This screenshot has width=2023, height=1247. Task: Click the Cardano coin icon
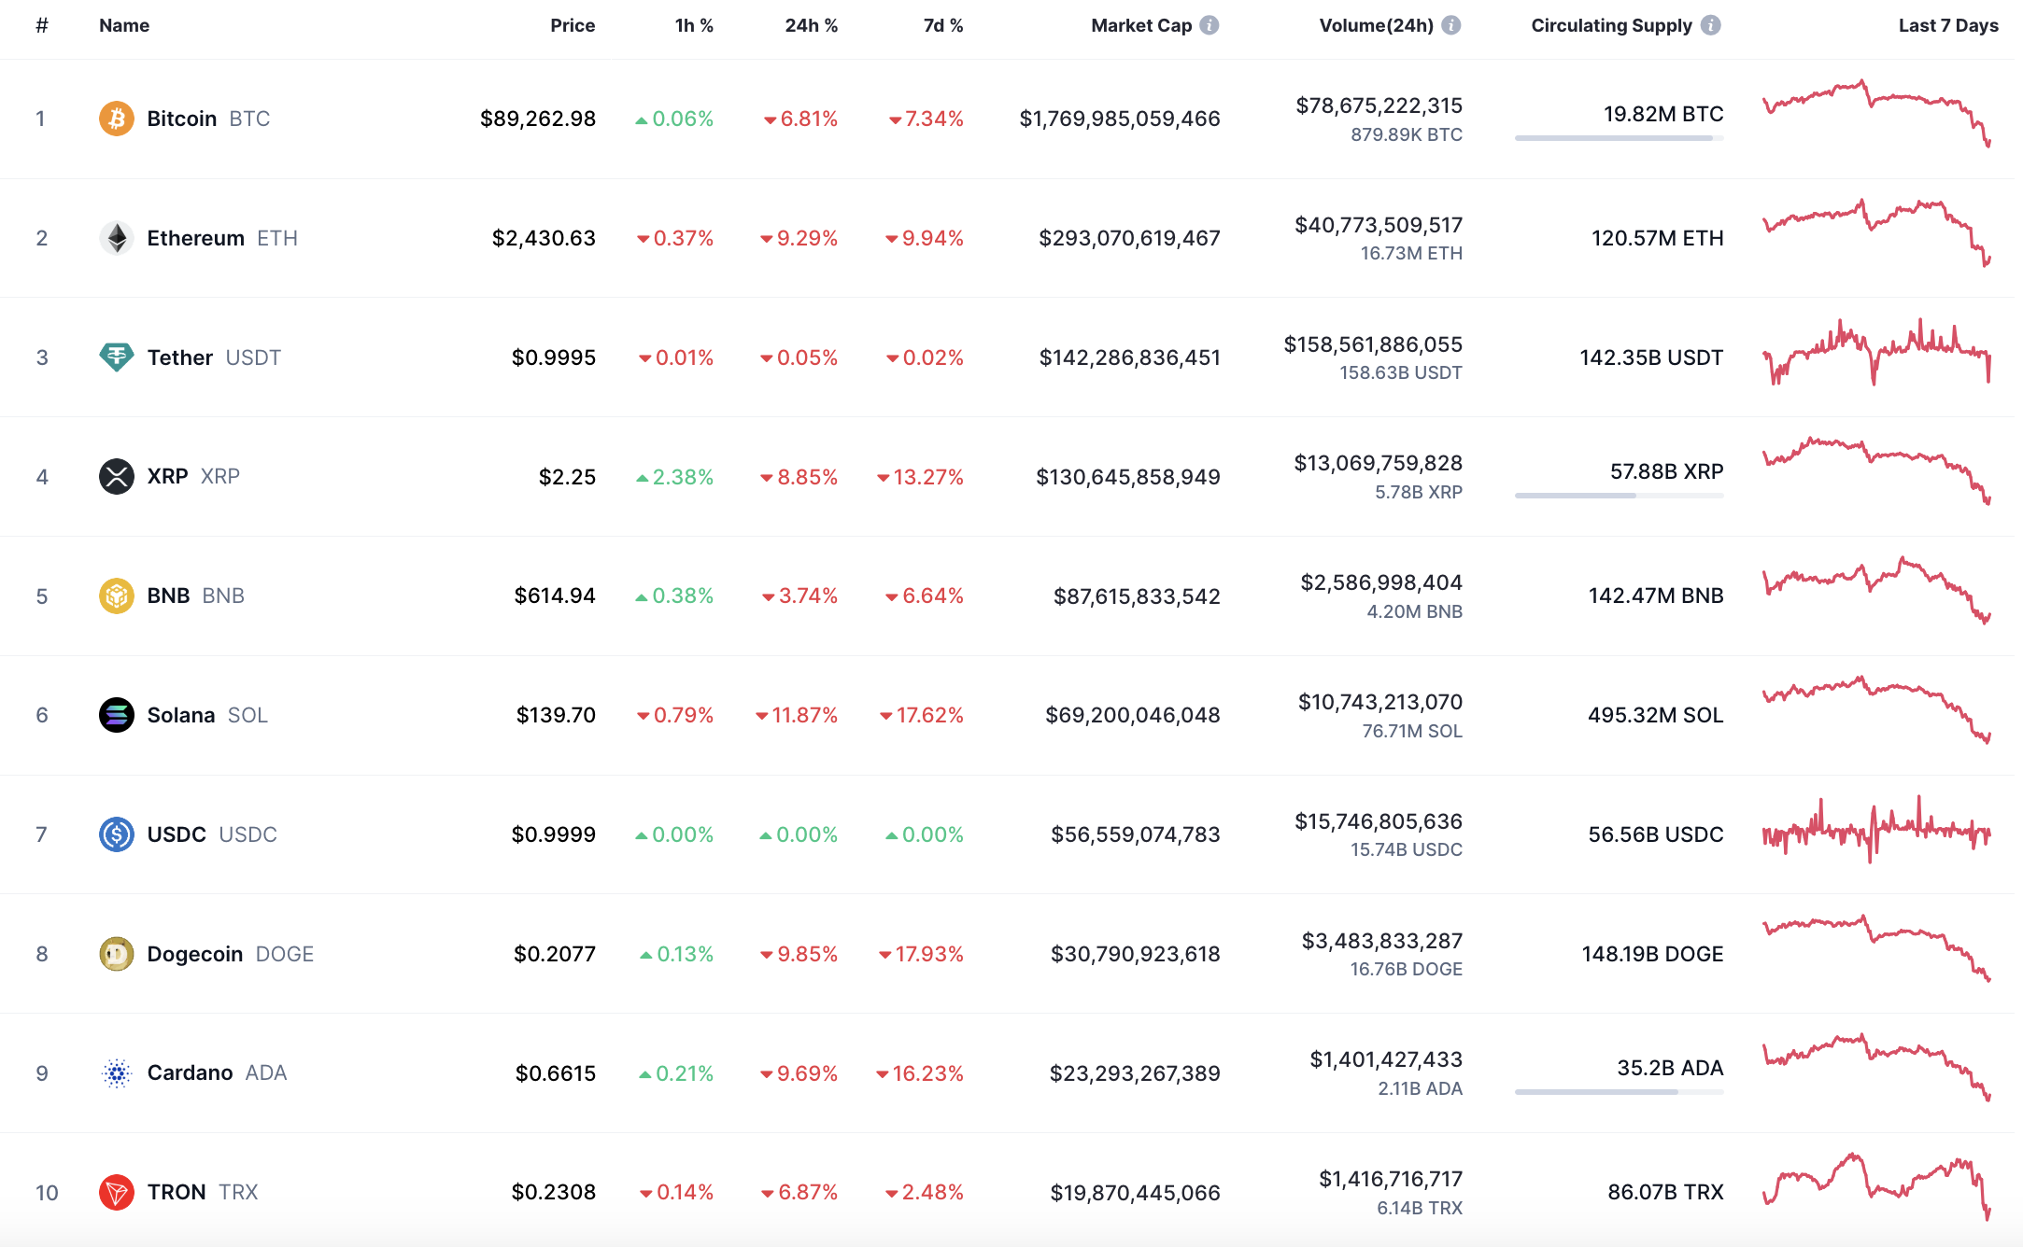click(117, 1073)
